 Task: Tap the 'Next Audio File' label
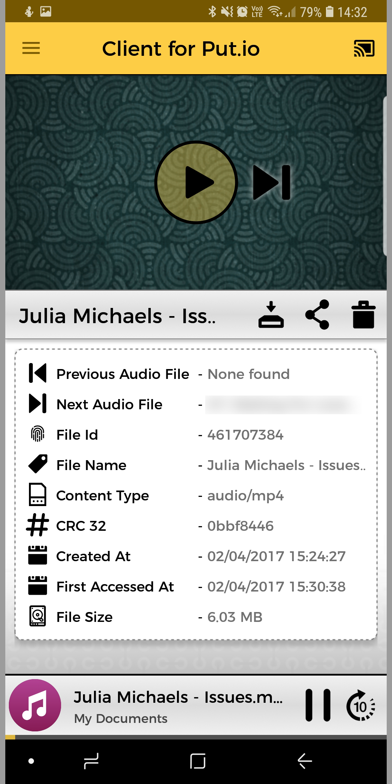(109, 404)
